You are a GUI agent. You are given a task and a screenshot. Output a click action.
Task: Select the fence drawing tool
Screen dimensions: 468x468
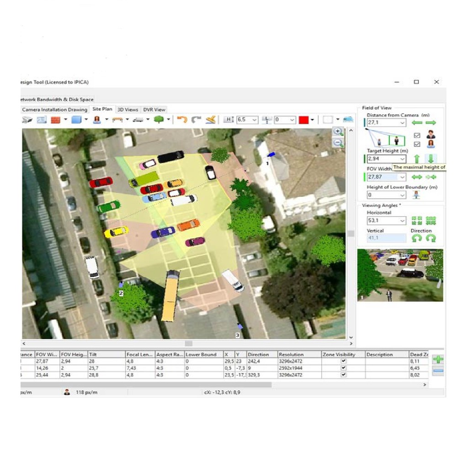(117, 120)
